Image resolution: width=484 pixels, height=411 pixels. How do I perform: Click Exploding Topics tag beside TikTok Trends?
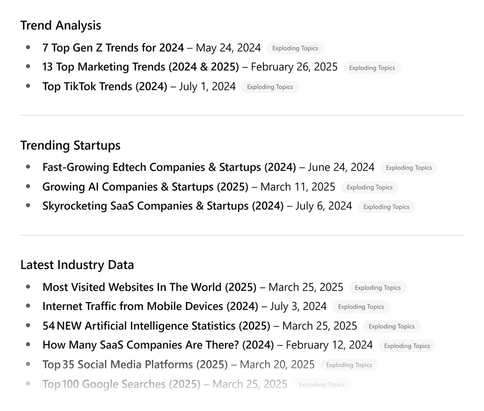pos(270,87)
